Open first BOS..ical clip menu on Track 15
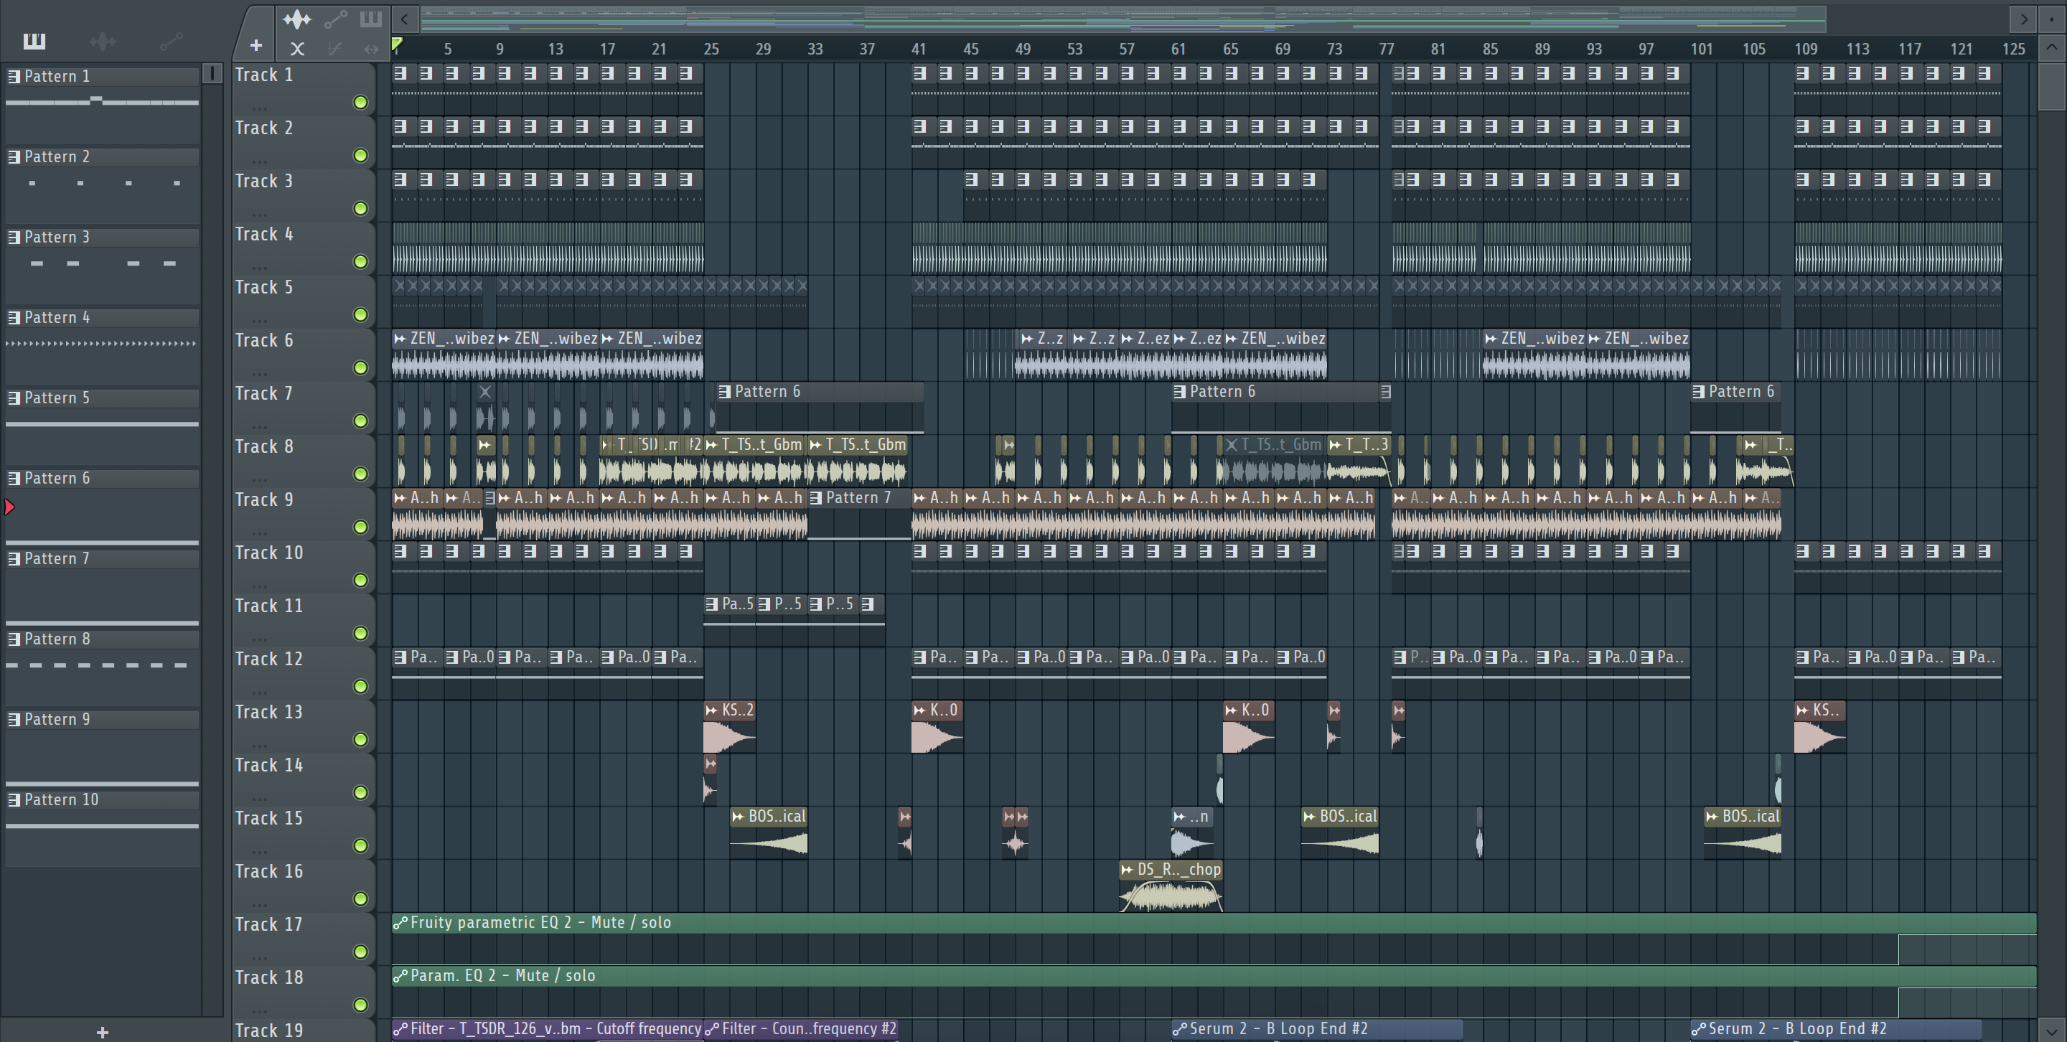This screenshot has height=1042, width=2067. pyautogui.click(x=737, y=817)
